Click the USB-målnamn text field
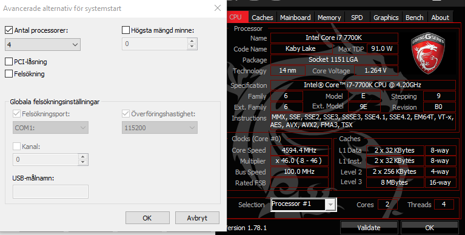 tap(50, 191)
